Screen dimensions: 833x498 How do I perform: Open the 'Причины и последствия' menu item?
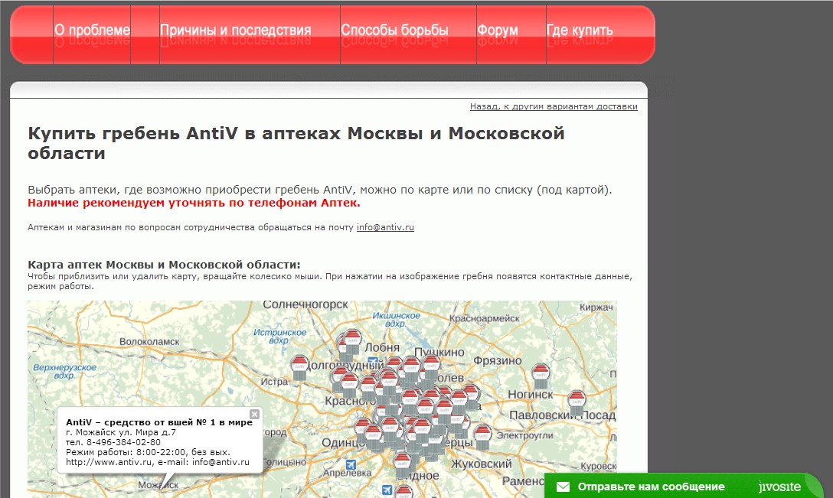click(x=235, y=31)
